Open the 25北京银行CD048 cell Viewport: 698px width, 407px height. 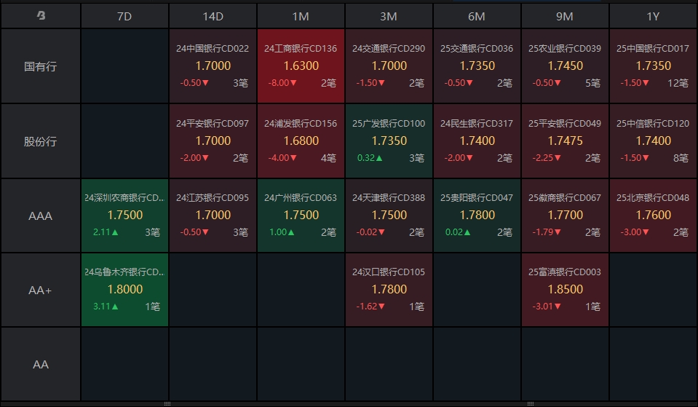pyautogui.click(x=654, y=216)
